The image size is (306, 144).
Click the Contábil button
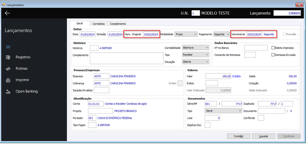click(x=238, y=136)
